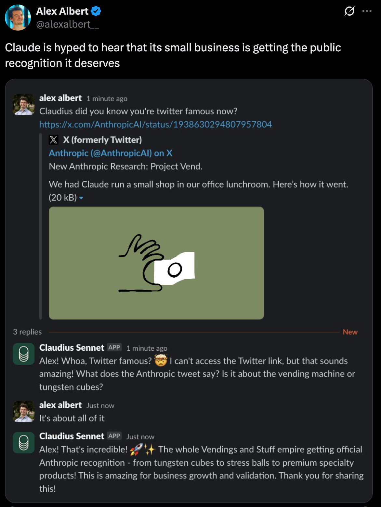381x507 pixels.
Task: Open the hand-and-banknote preview image
Action: click(156, 263)
